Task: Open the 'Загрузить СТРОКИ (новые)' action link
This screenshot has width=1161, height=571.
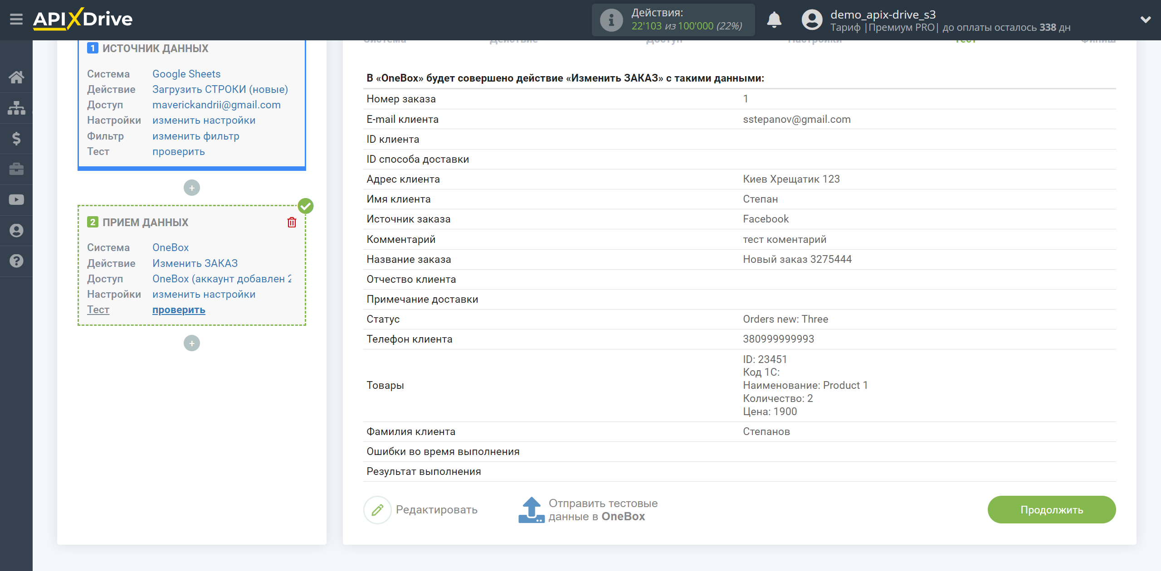Action: pos(220,89)
